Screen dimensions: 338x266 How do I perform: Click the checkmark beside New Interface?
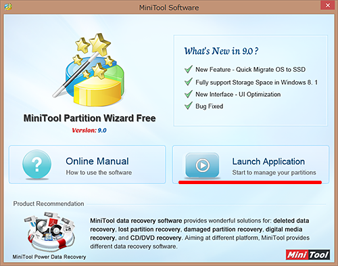[x=189, y=94]
